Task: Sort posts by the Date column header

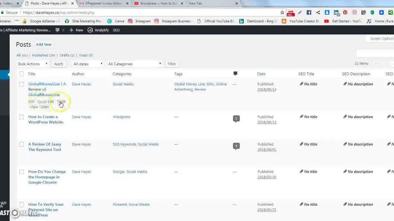Action: [261, 74]
